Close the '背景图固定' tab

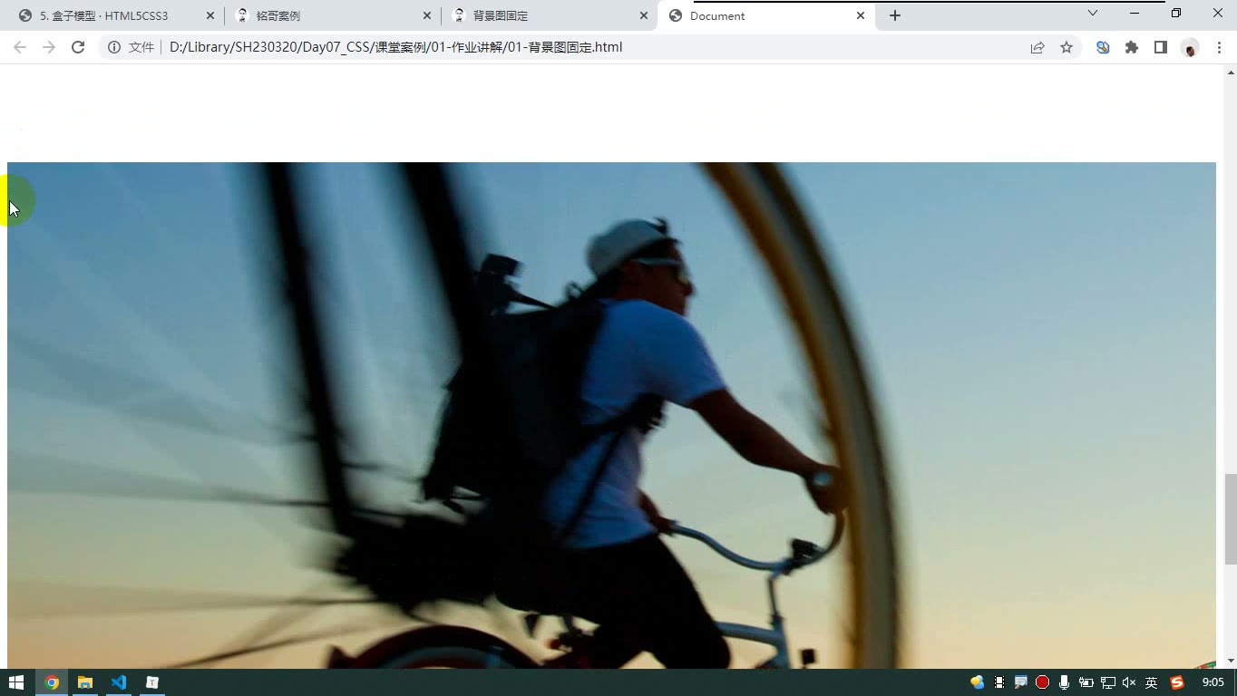pos(644,15)
